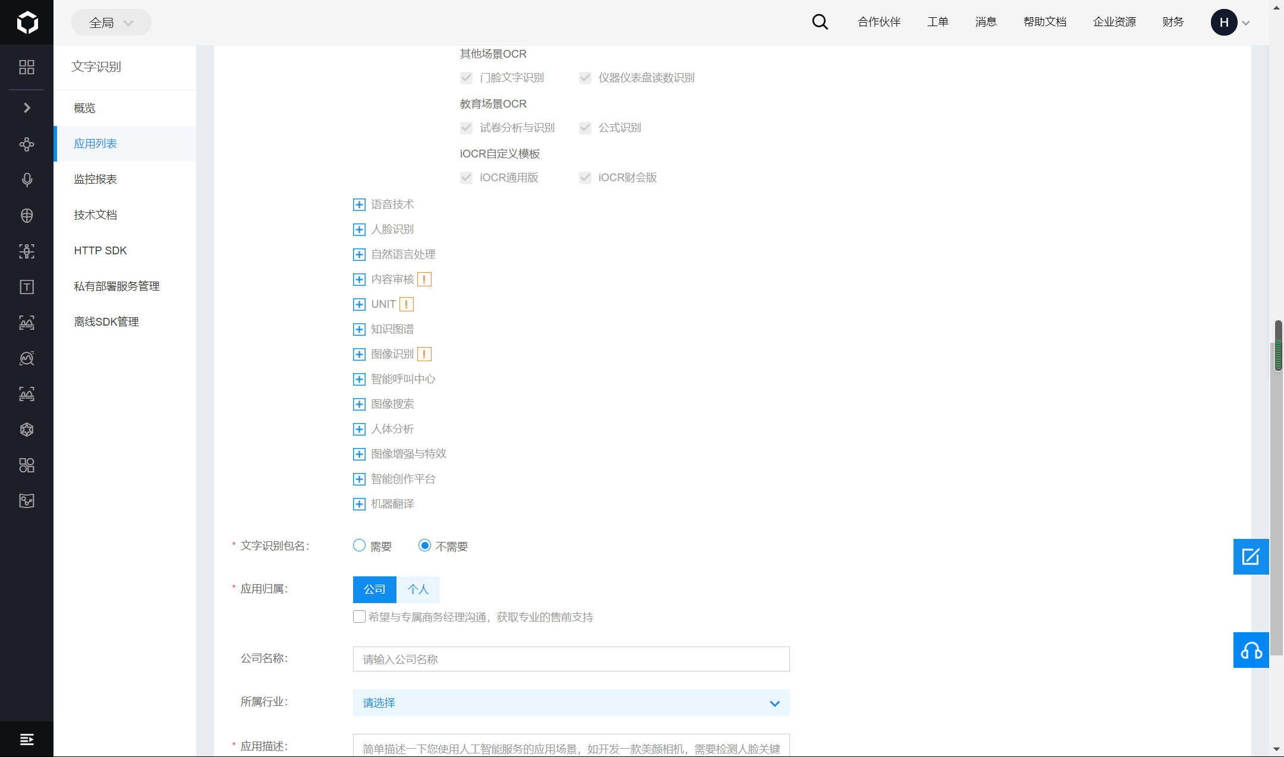Expand the 知识图谱 section
Screen dimensions: 1284x757
(x=359, y=330)
